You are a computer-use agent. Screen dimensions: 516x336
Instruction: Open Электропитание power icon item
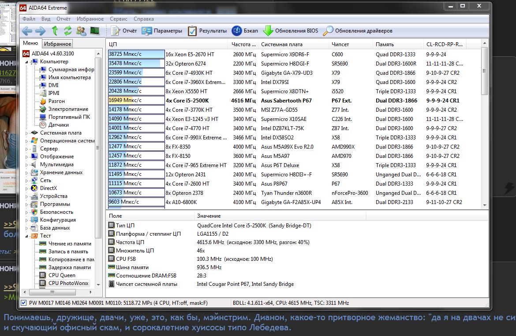point(43,109)
